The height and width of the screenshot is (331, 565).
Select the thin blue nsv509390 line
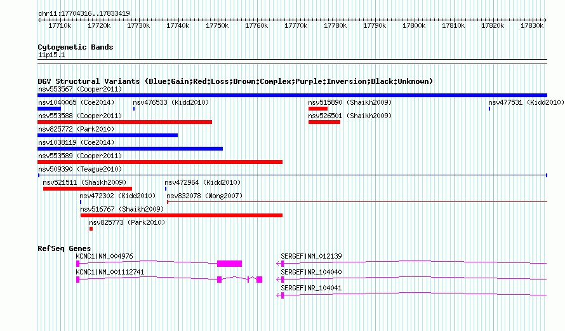coord(293,175)
